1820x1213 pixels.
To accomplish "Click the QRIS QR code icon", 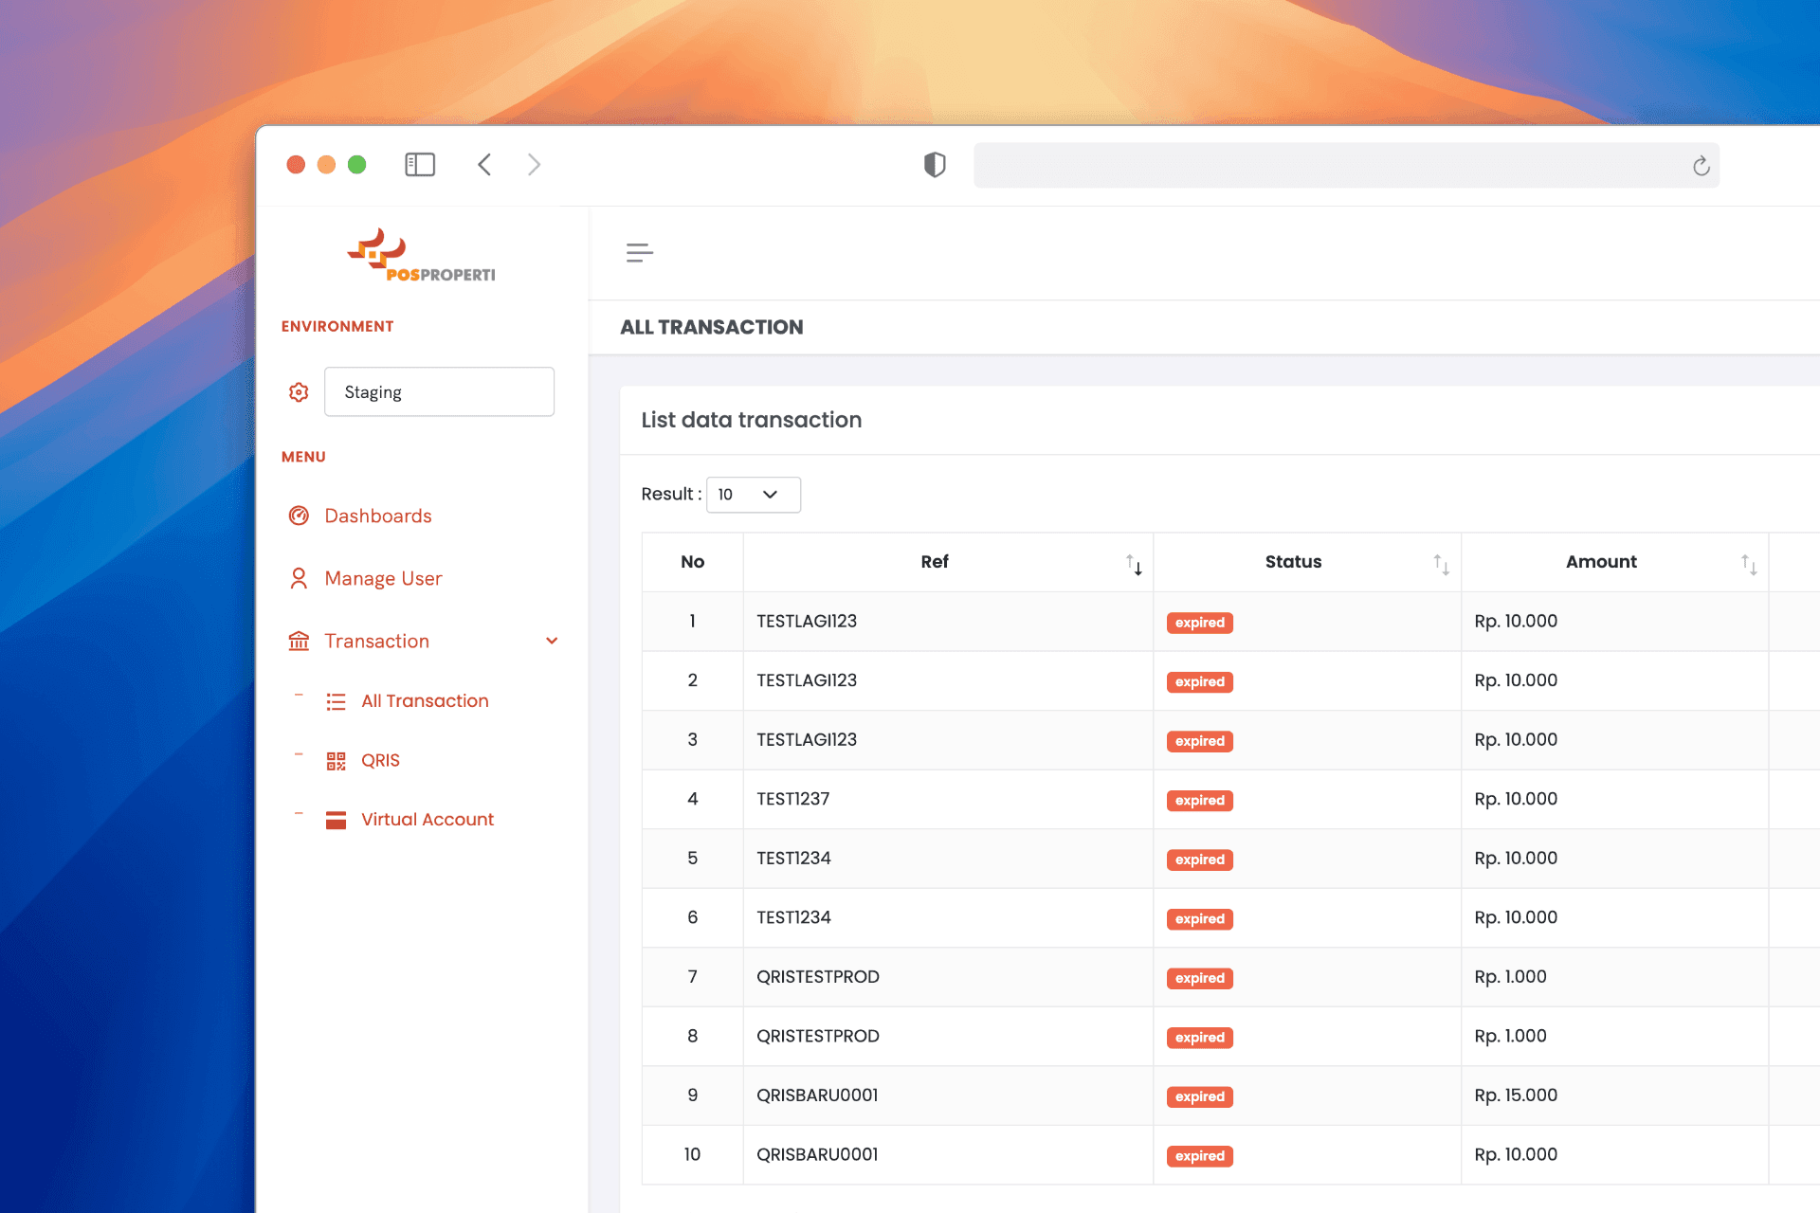I will [336, 761].
